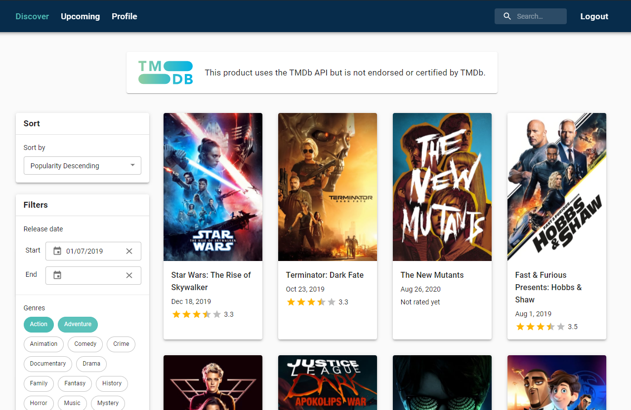Click the 'Aug 1, 2019' release date
The image size is (631, 410).
coord(533,314)
